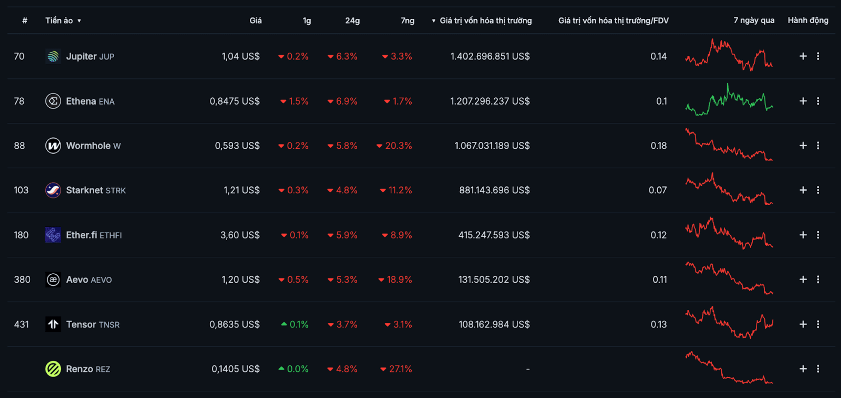
Task: Open the Jupiter JUP coin page
Action: tap(90, 56)
